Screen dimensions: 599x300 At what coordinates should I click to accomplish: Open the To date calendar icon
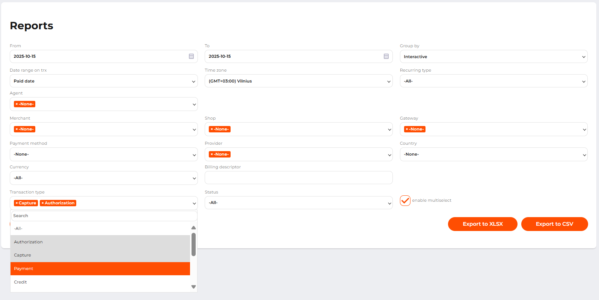click(x=386, y=56)
